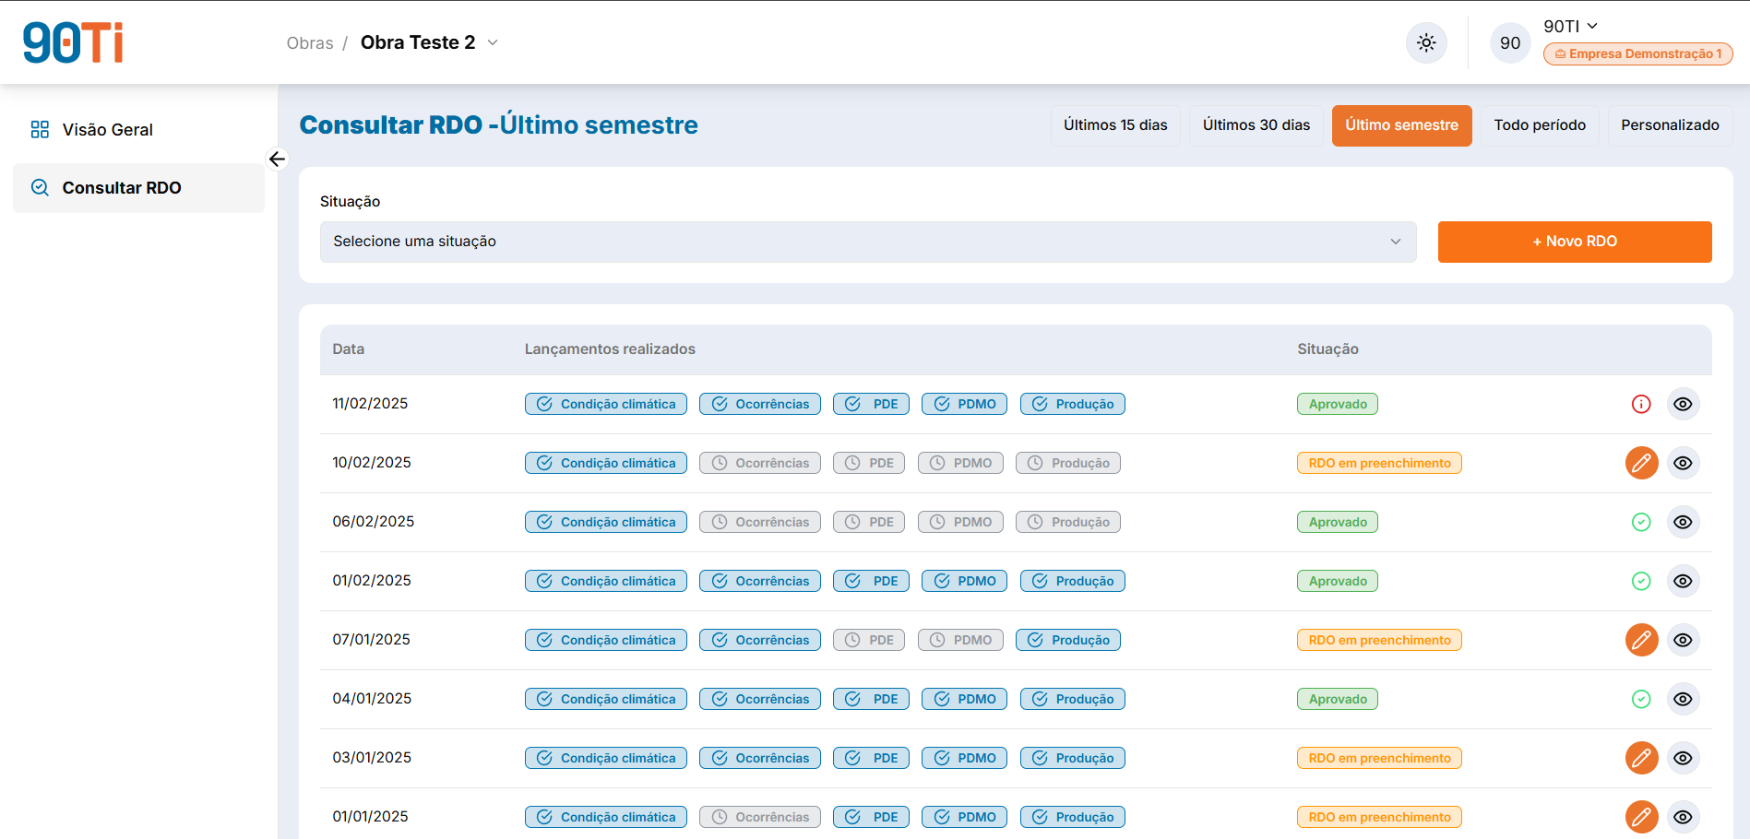This screenshot has height=839, width=1750.
Task: Switch to the Todo período tab
Action: [x=1540, y=125]
